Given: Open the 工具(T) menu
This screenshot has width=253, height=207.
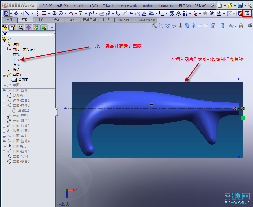Looking at the screenshot, I should point(107,6).
